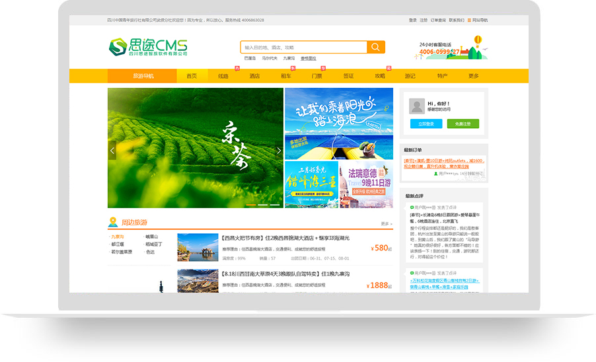Click the 周边旅游 location pin icon
The width and height of the screenshot is (596, 362).
(113, 222)
